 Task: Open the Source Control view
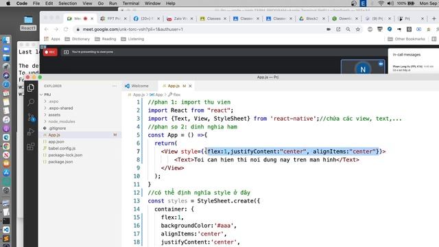(x=31, y=117)
